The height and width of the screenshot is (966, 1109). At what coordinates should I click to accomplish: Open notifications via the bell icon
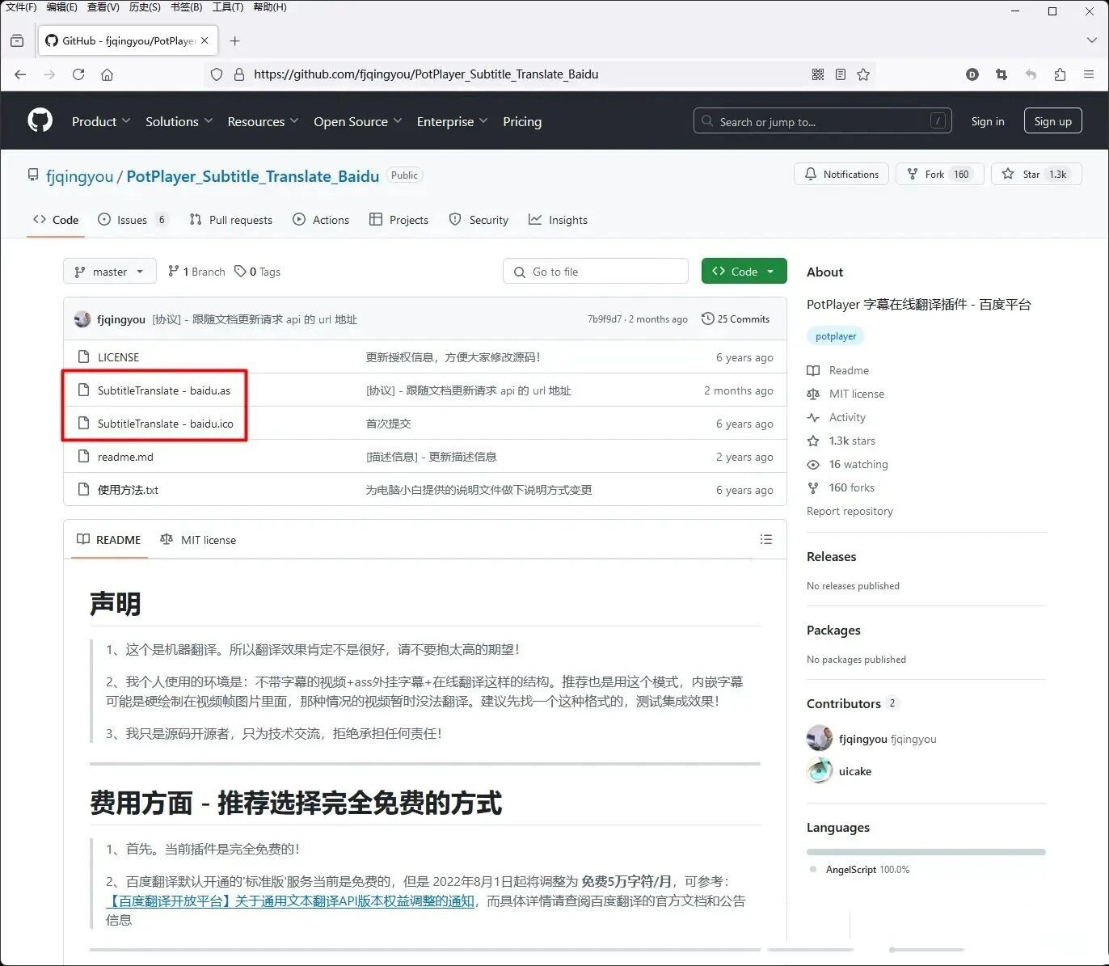(x=811, y=174)
